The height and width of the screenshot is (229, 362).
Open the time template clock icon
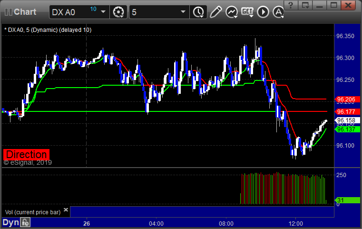198,12
